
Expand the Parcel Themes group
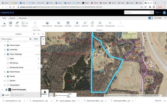coord(5,72)
